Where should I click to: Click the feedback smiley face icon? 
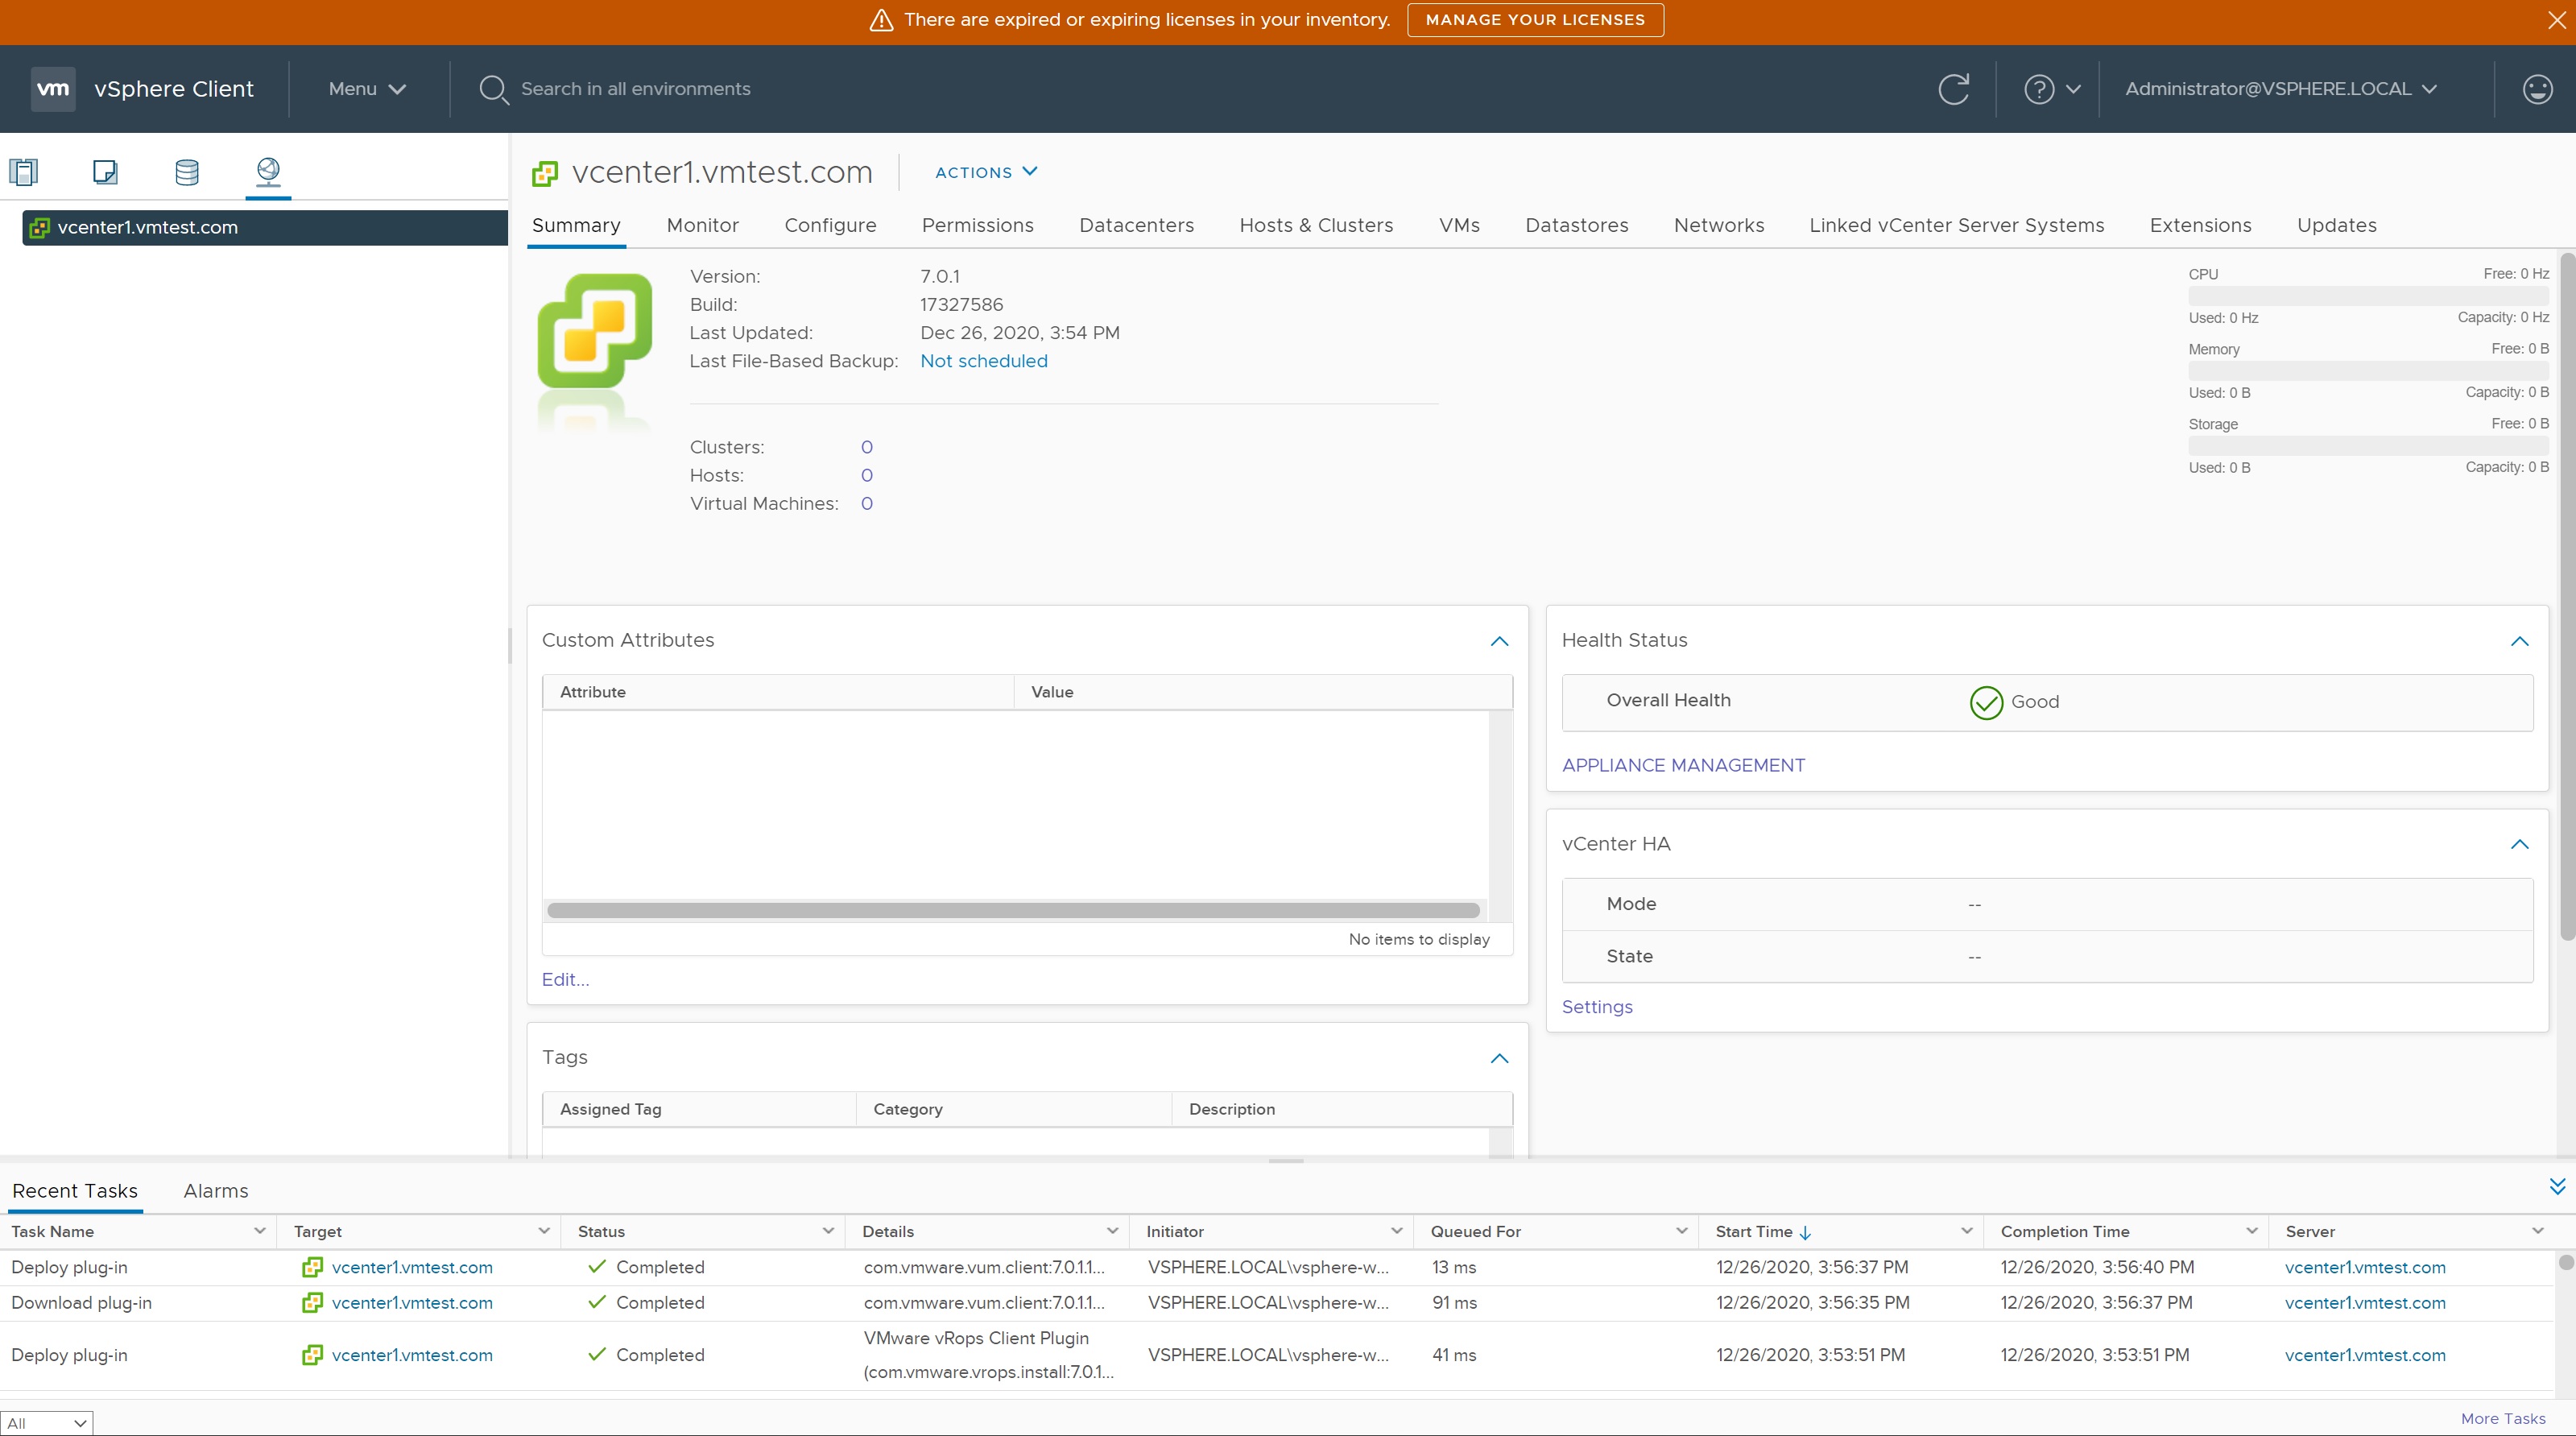click(2538, 90)
